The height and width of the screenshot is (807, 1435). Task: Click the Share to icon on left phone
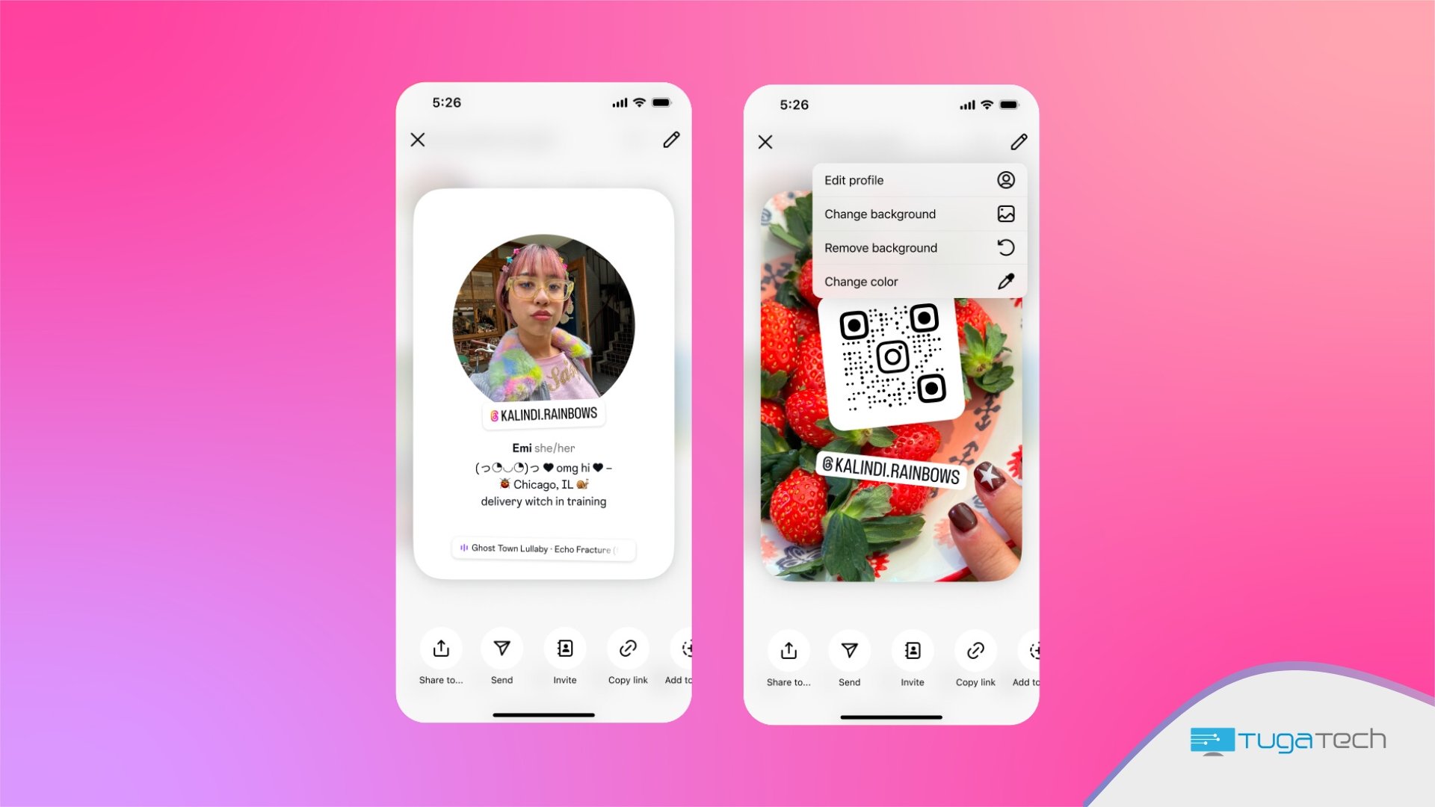click(439, 649)
